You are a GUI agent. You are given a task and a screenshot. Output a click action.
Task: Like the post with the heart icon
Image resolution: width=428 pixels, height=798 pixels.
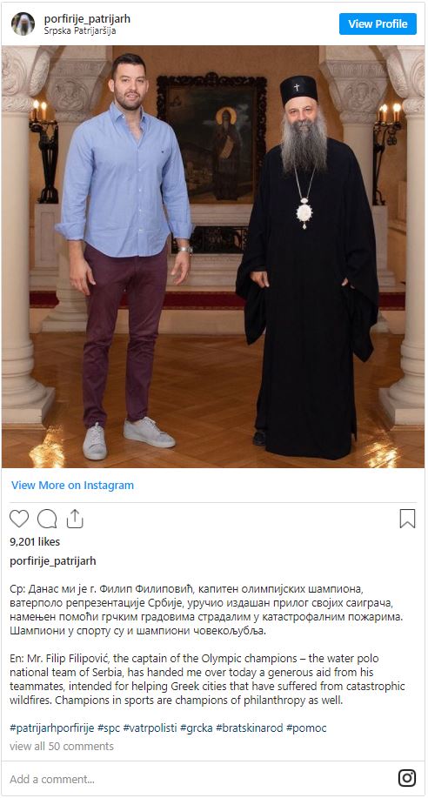coord(19,519)
